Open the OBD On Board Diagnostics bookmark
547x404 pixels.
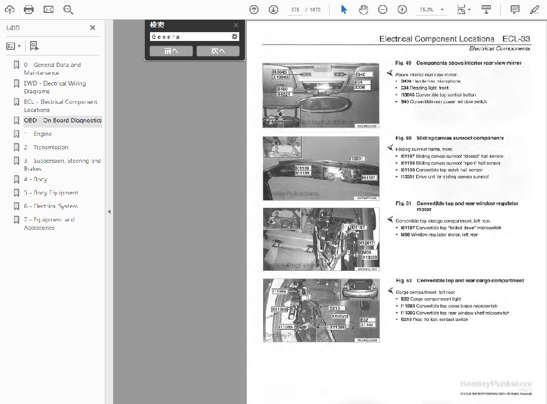(x=62, y=120)
